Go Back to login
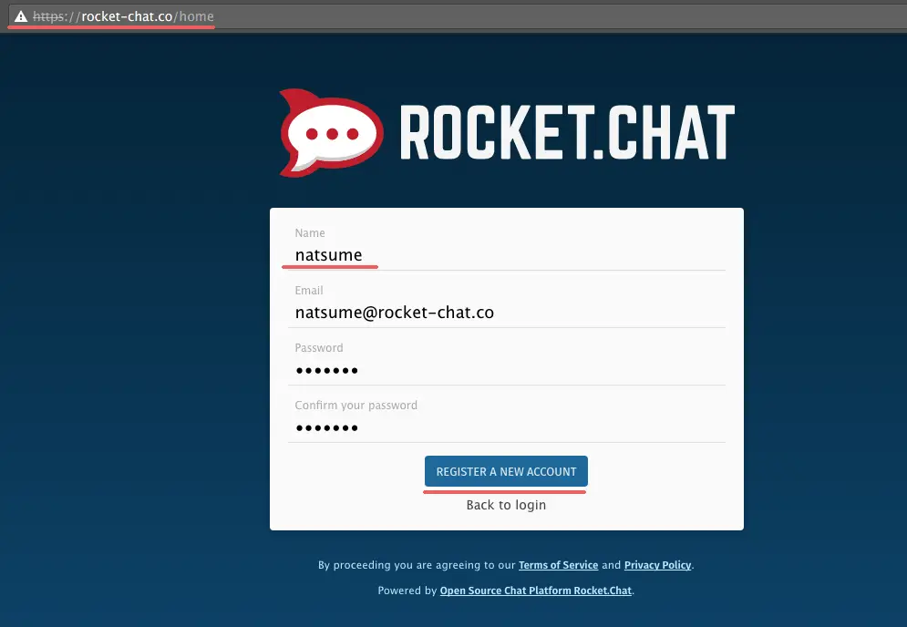Viewport: 907px width, 627px height. tap(506, 505)
